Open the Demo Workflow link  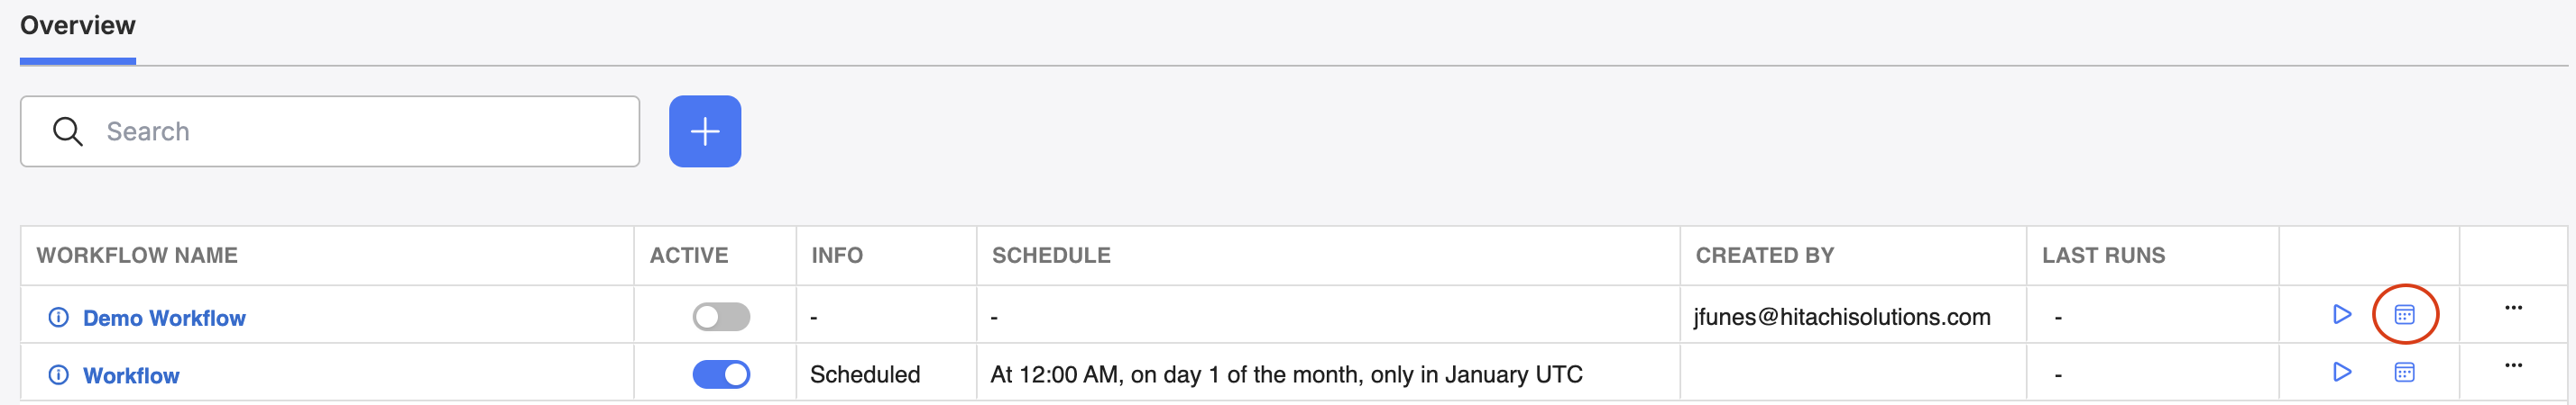(164, 319)
